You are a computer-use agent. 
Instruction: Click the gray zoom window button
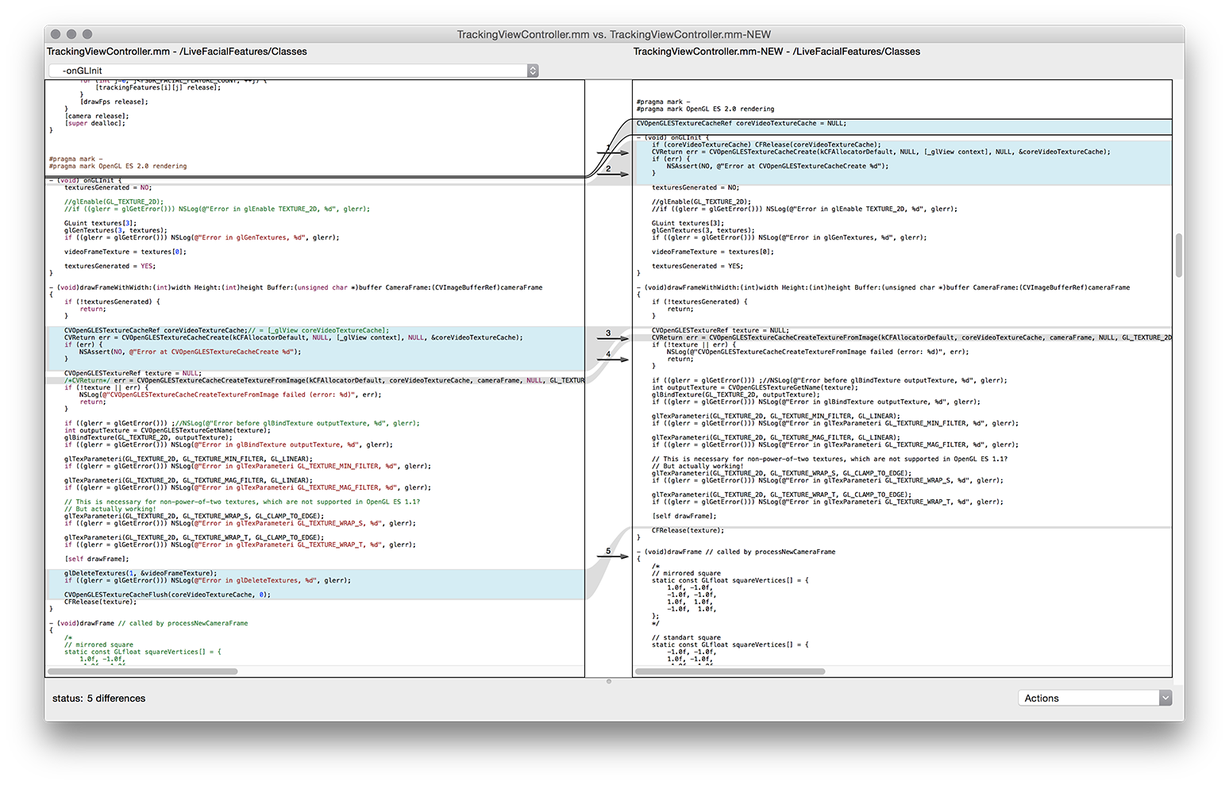[87, 34]
